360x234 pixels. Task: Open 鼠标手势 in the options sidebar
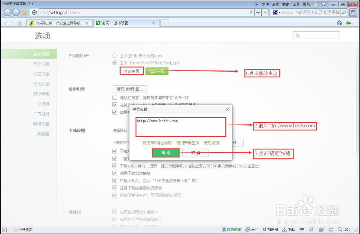click(x=41, y=94)
